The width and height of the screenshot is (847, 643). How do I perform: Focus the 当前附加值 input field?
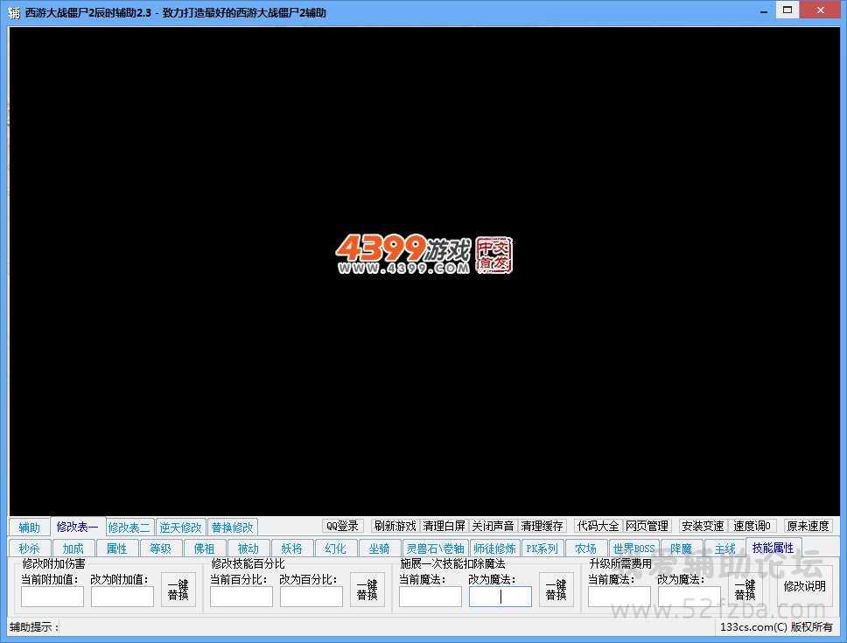(x=52, y=597)
